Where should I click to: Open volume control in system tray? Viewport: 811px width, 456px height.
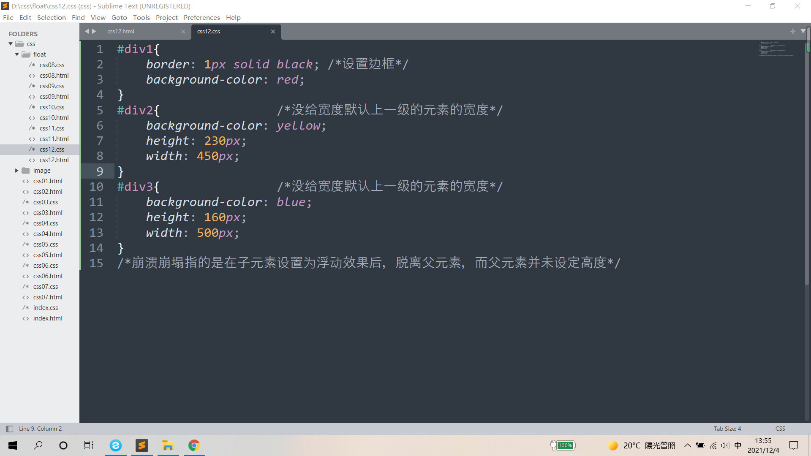pyautogui.click(x=725, y=445)
